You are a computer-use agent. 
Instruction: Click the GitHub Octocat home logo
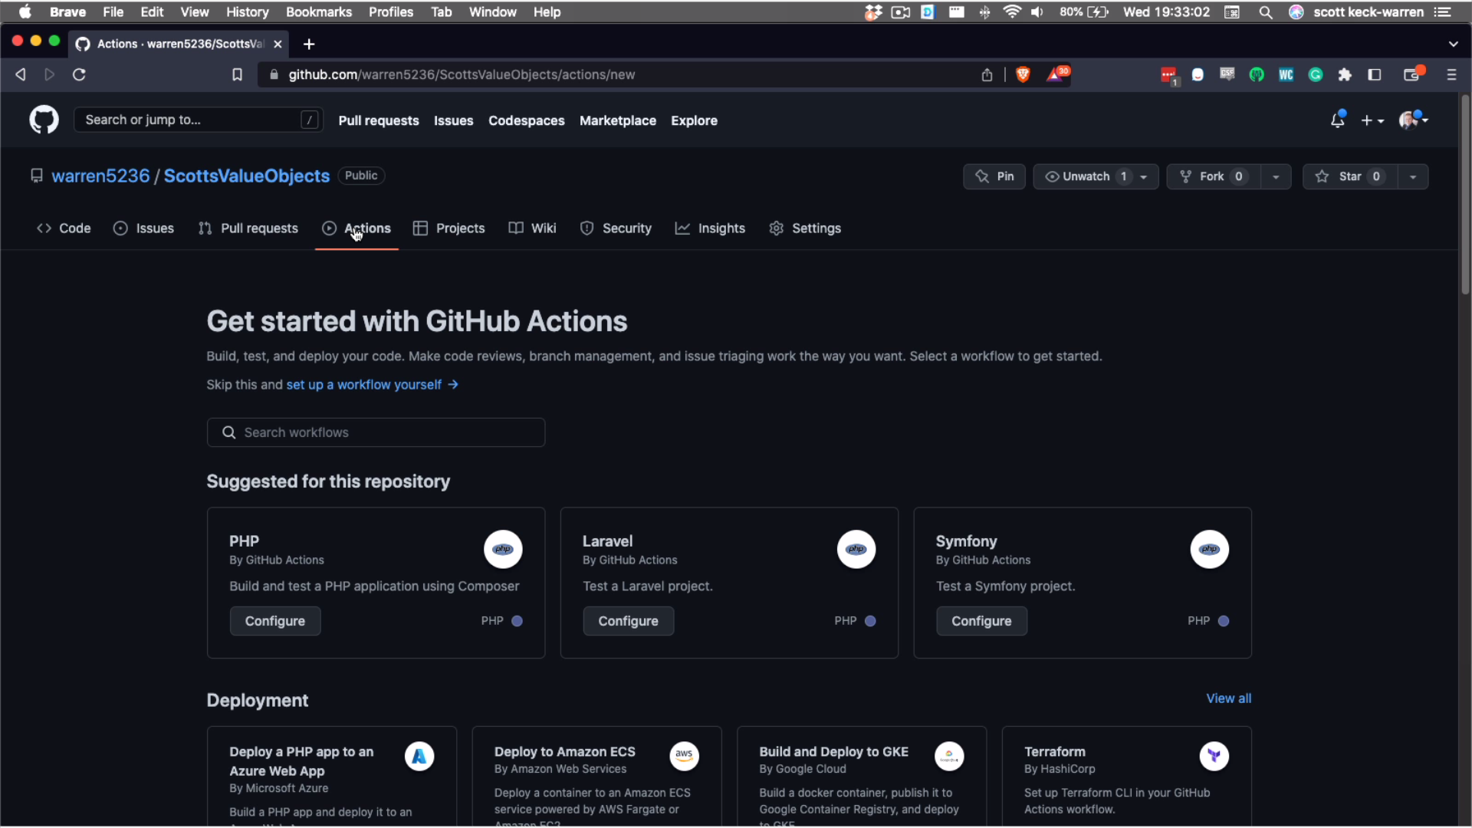click(44, 120)
